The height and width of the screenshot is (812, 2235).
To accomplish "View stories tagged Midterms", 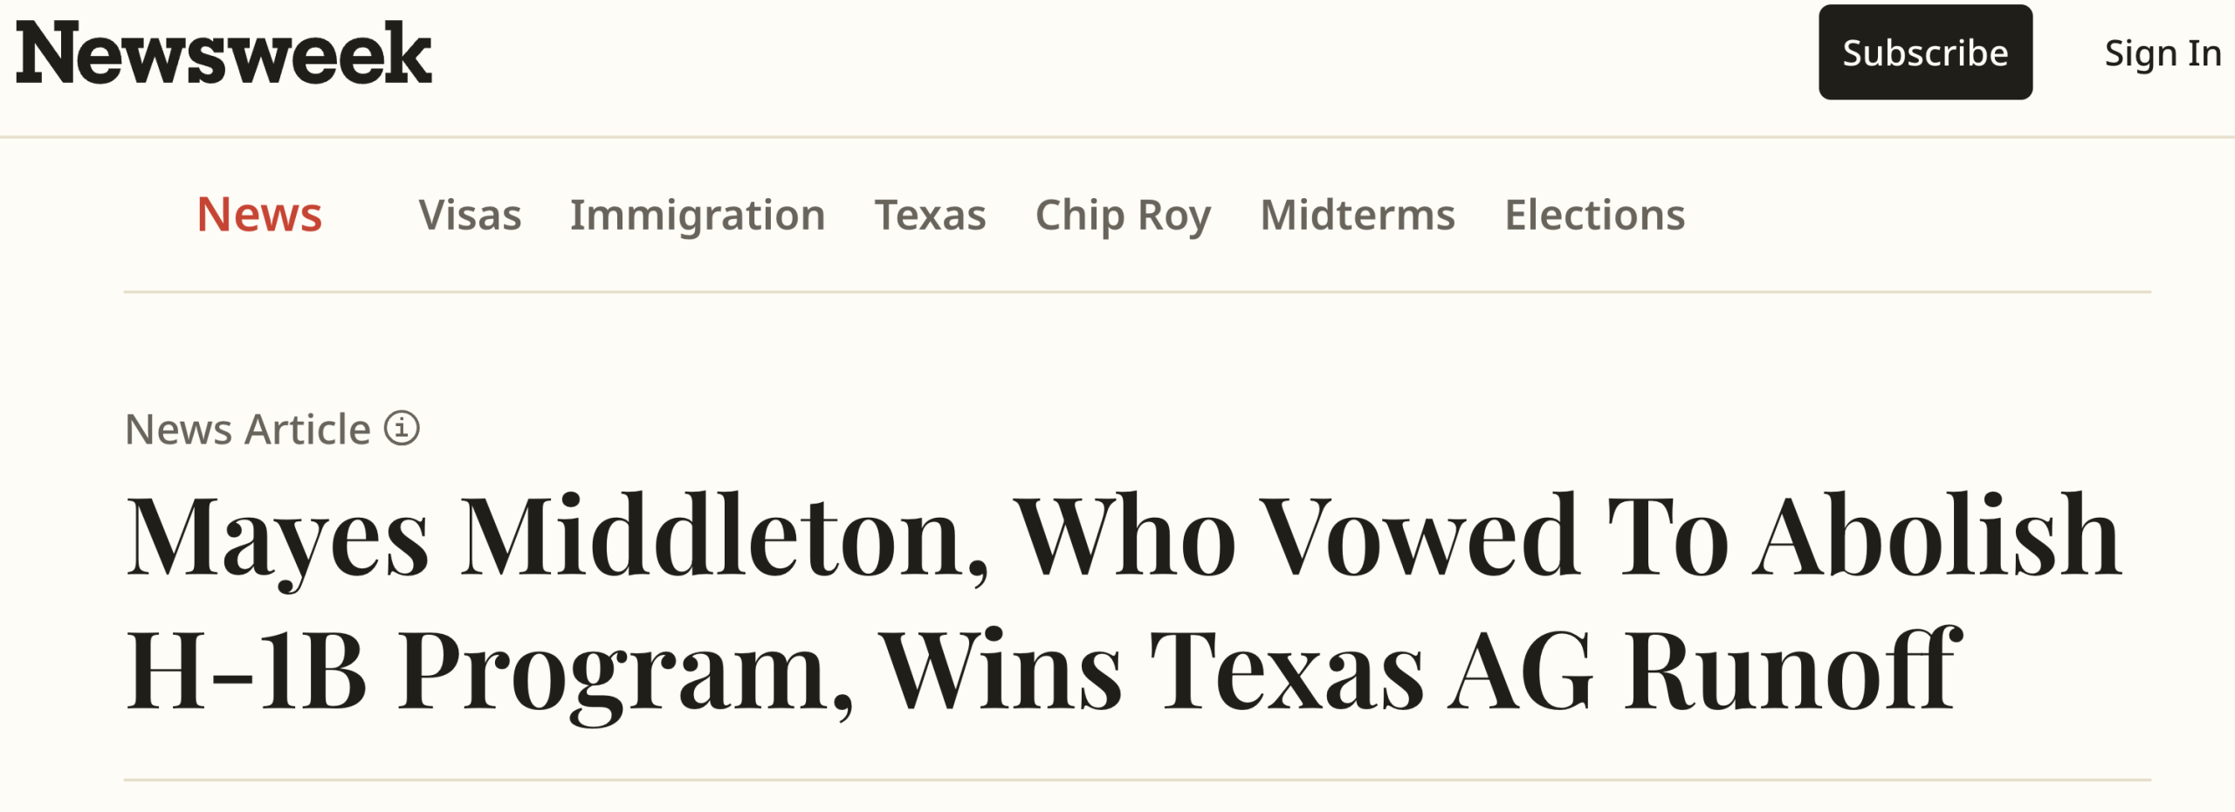I will (1358, 215).
